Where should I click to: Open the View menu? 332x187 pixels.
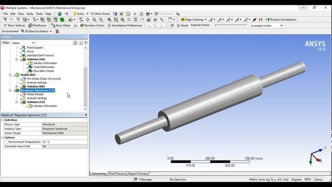pyautogui.click(x=21, y=14)
